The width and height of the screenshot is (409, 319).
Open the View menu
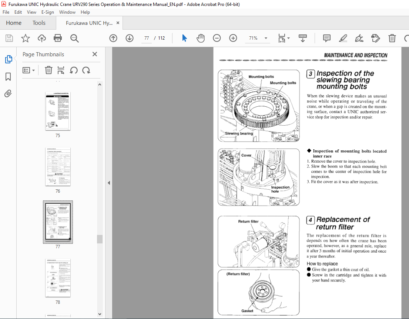[31, 12]
